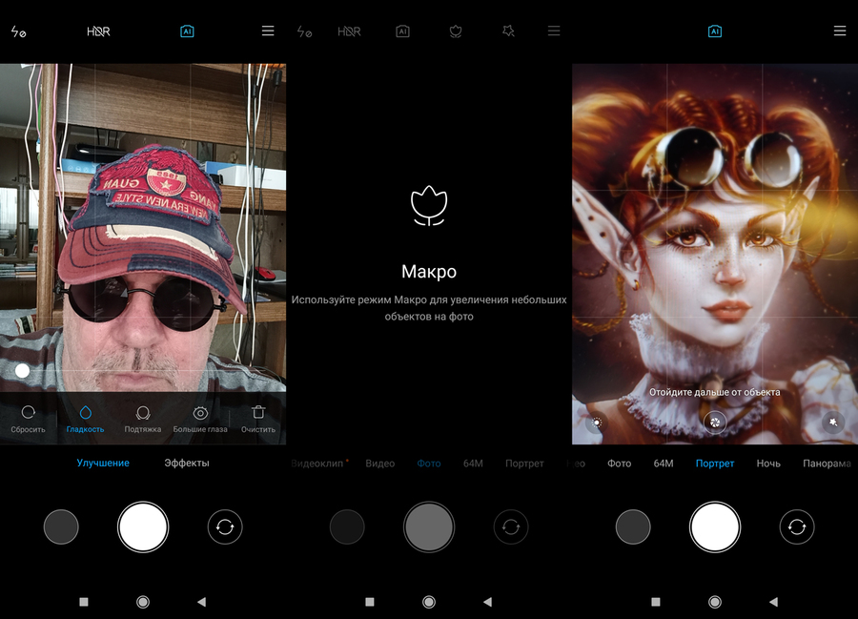The width and height of the screenshot is (858, 619).
Task: Open gallery thumbnail in middle screen
Action: (x=347, y=527)
